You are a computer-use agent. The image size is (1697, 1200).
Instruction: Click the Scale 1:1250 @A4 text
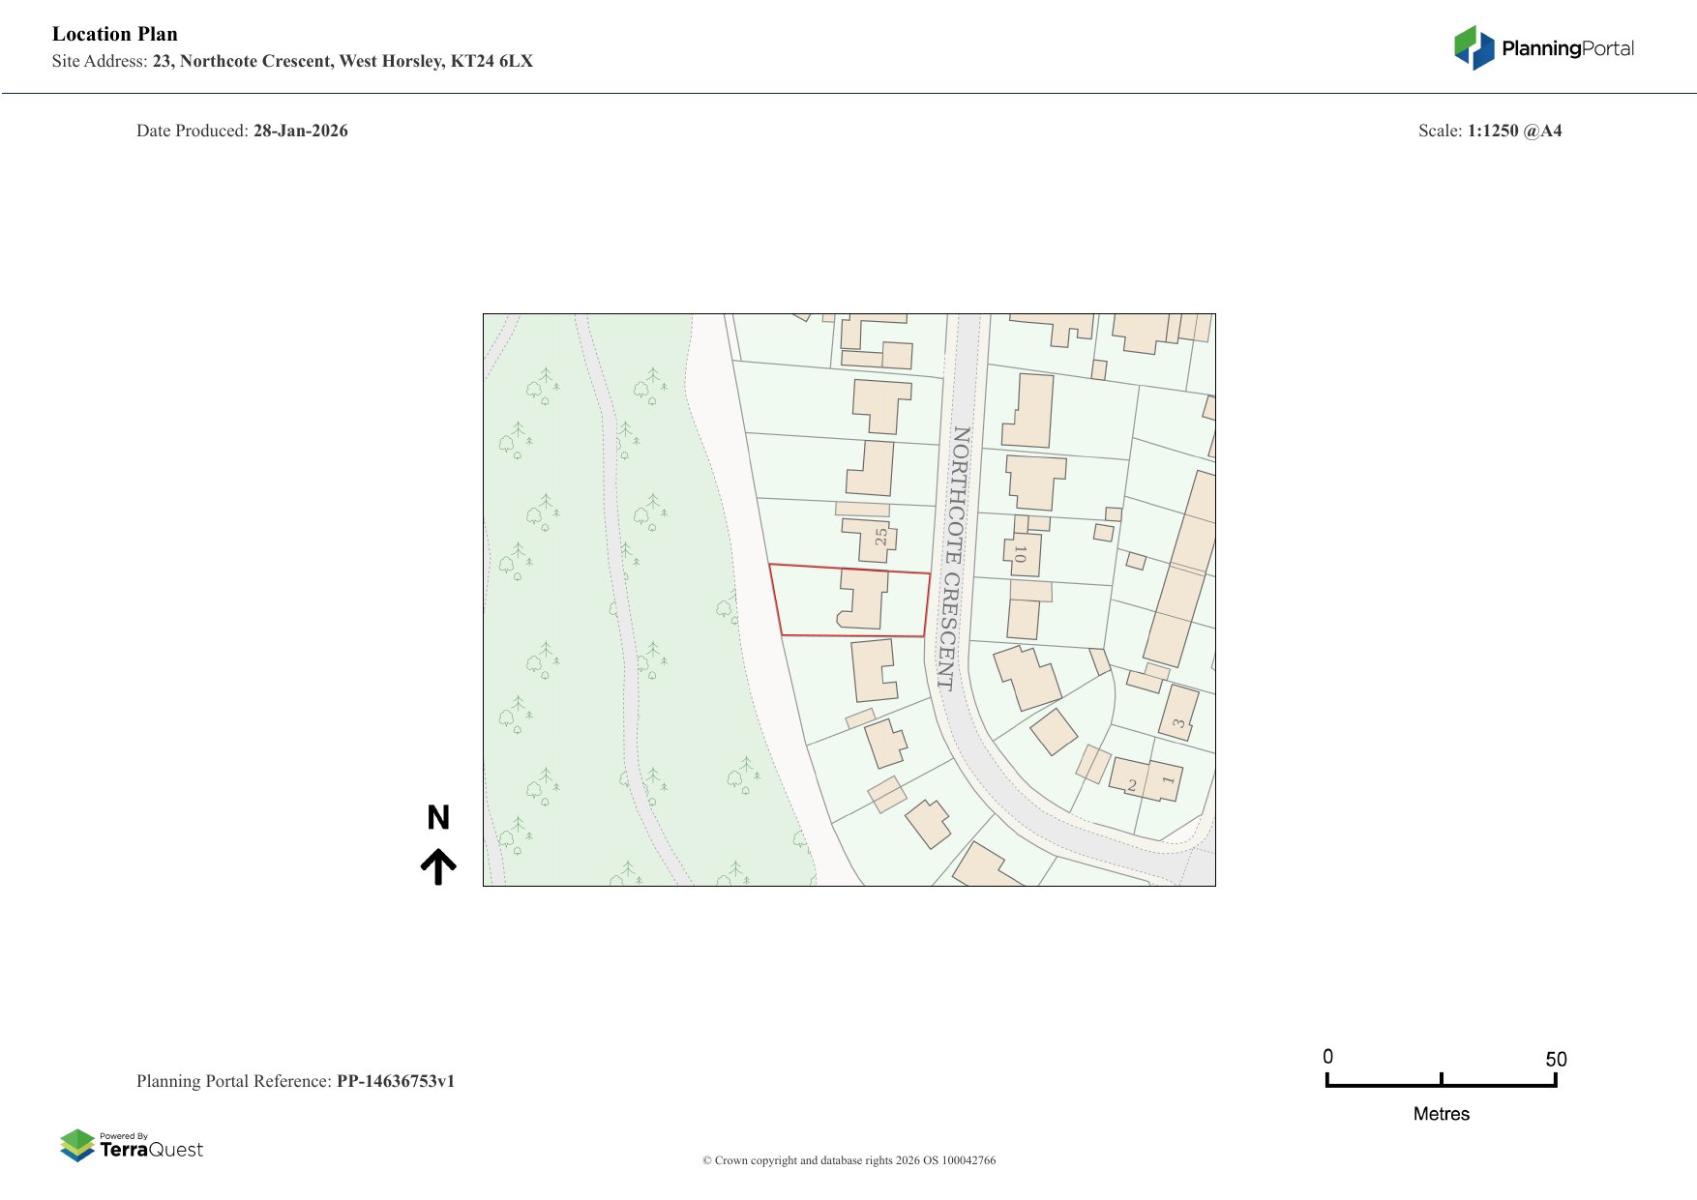pos(1489,132)
